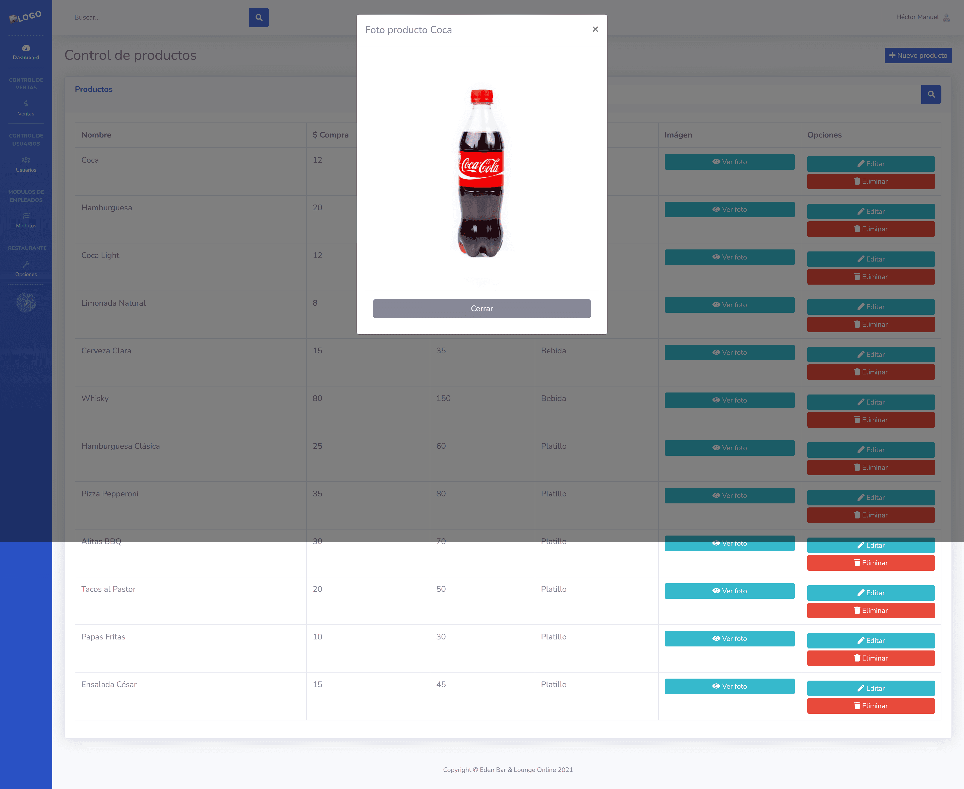Screen dimensions: 964x789
Task: Open the Dashboard sidebar item
Action: tap(26, 52)
